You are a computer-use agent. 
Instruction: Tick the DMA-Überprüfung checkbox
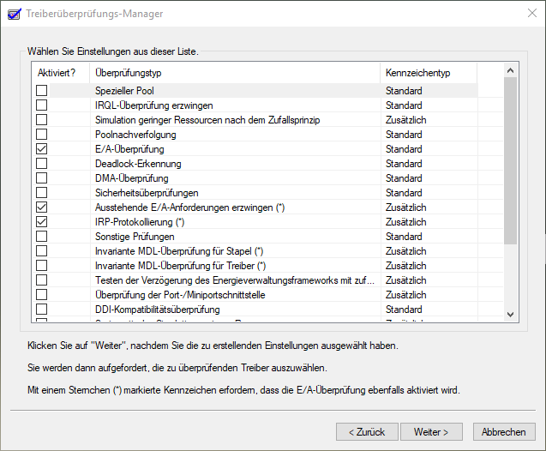point(41,178)
